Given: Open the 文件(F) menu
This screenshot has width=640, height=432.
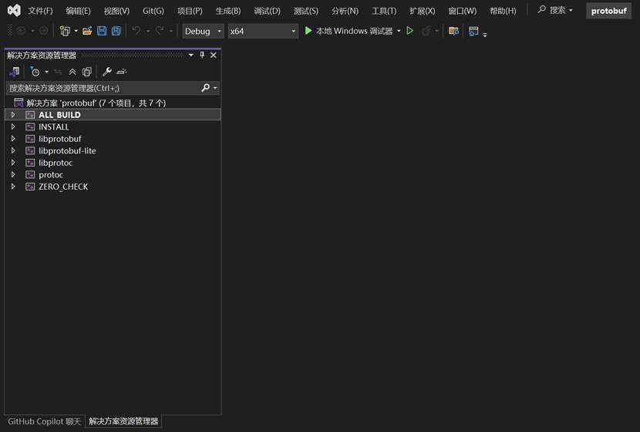Looking at the screenshot, I should (40, 11).
